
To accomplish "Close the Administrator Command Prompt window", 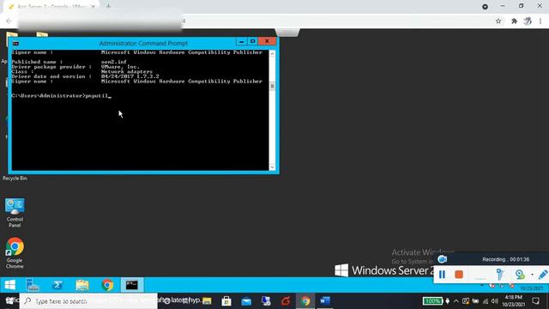I will [267, 41].
